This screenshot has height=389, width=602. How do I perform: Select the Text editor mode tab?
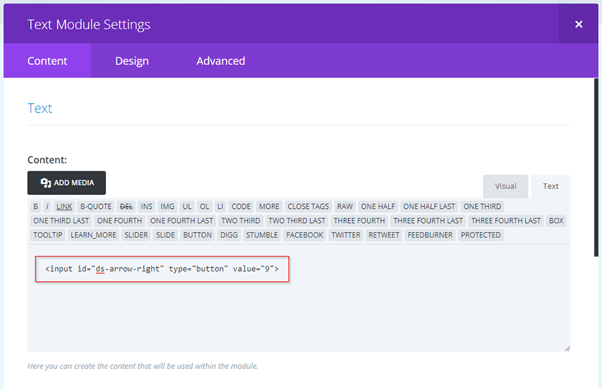coord(551,186)
